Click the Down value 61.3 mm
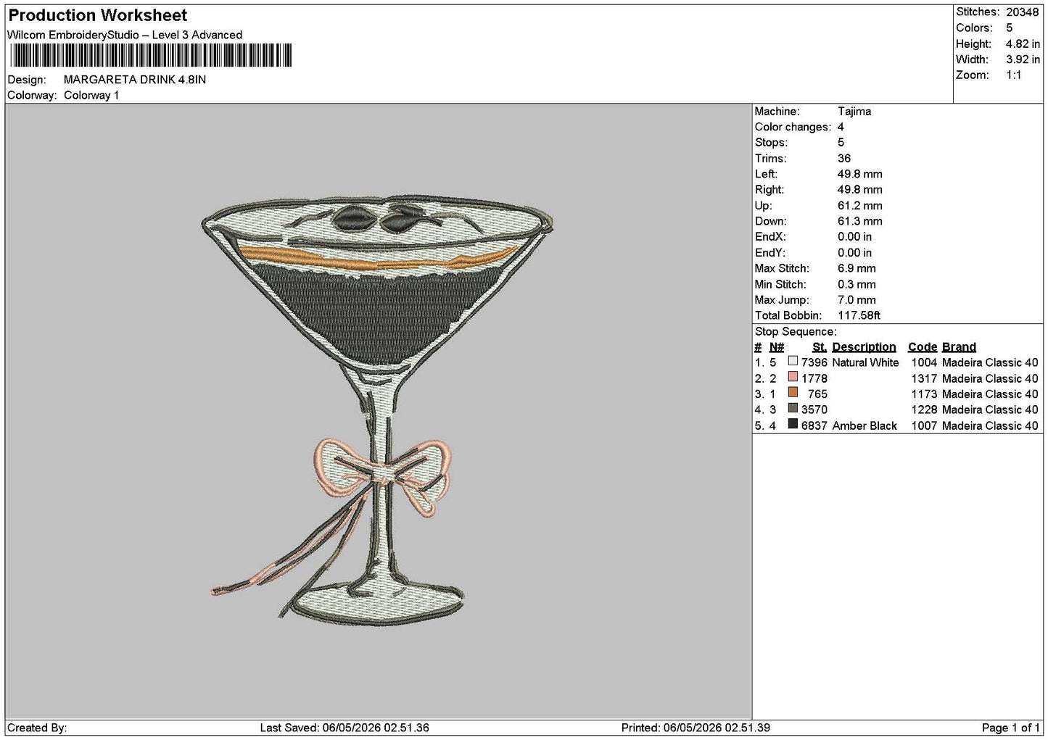 [x=860, y=222]
